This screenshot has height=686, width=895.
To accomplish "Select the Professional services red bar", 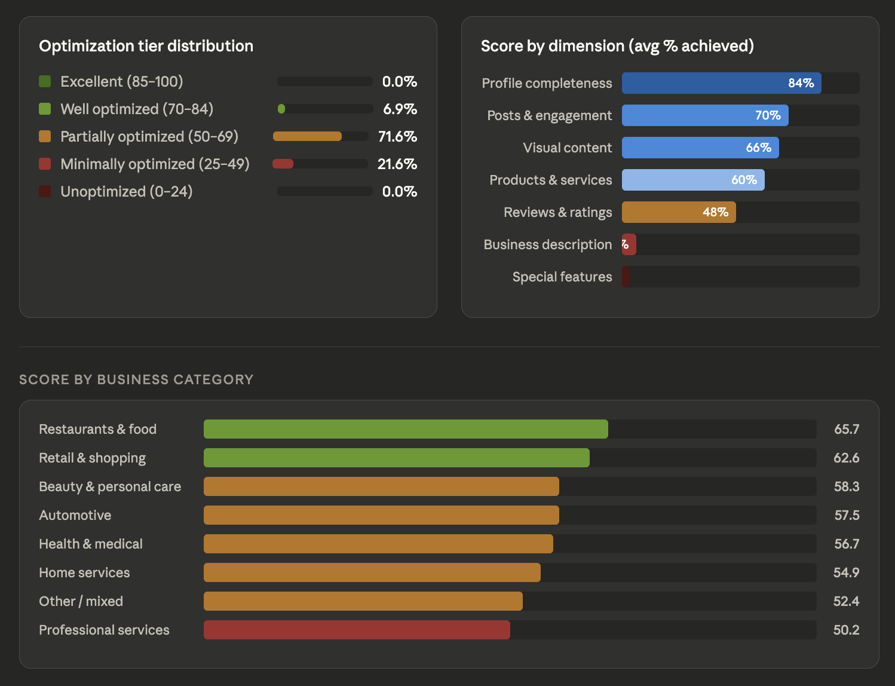I will (x=357, y=630).
